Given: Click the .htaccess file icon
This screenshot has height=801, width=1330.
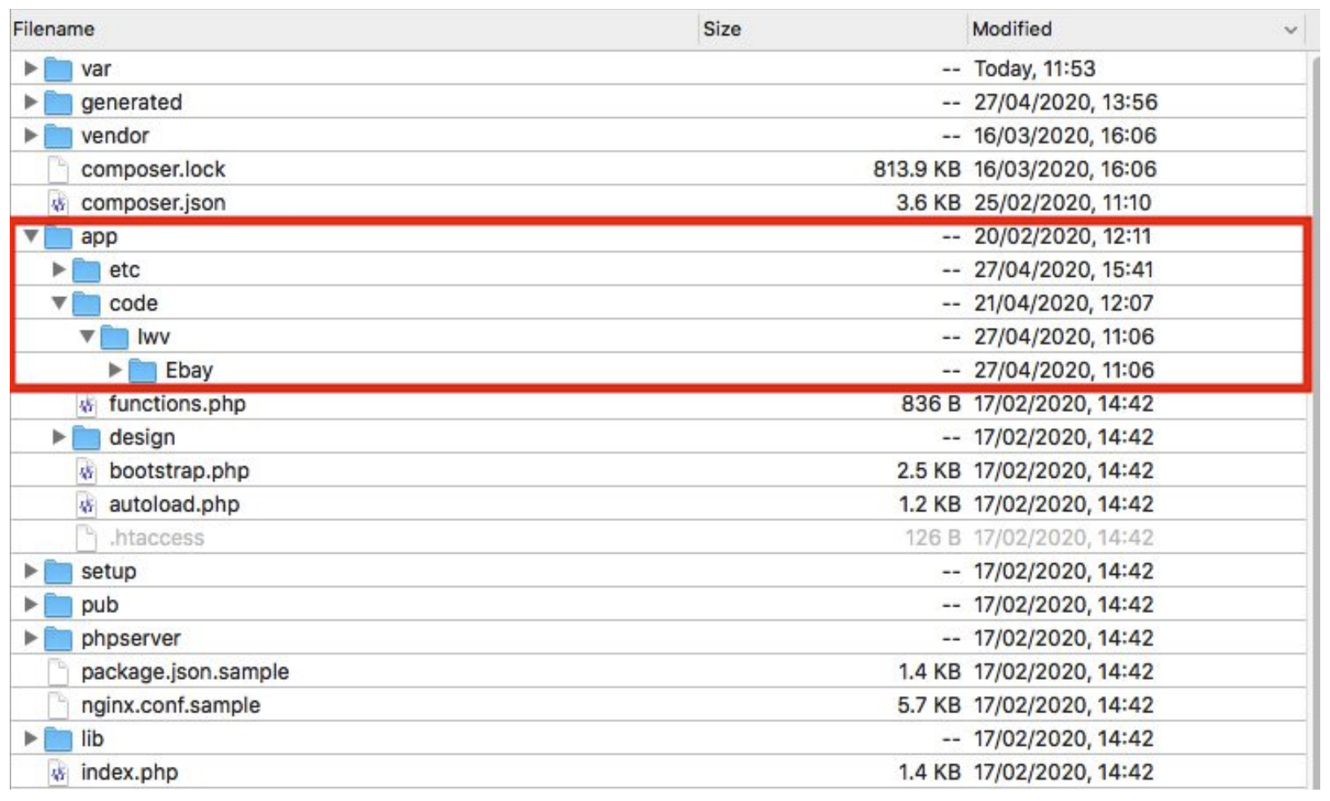Looking at the screenshot, I should [x=86, y=538].
